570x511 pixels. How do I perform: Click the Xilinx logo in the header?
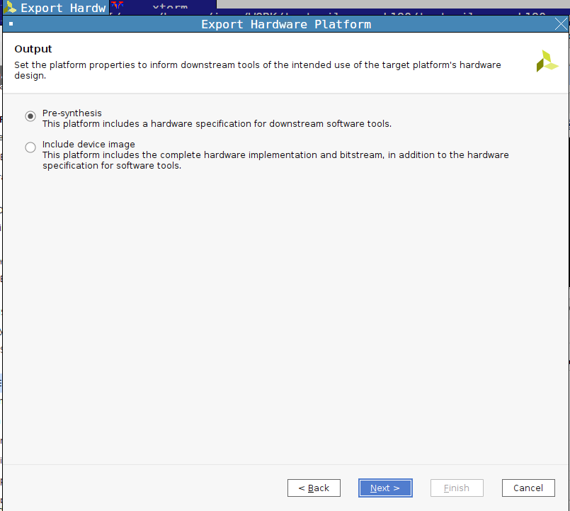point(547,61)
